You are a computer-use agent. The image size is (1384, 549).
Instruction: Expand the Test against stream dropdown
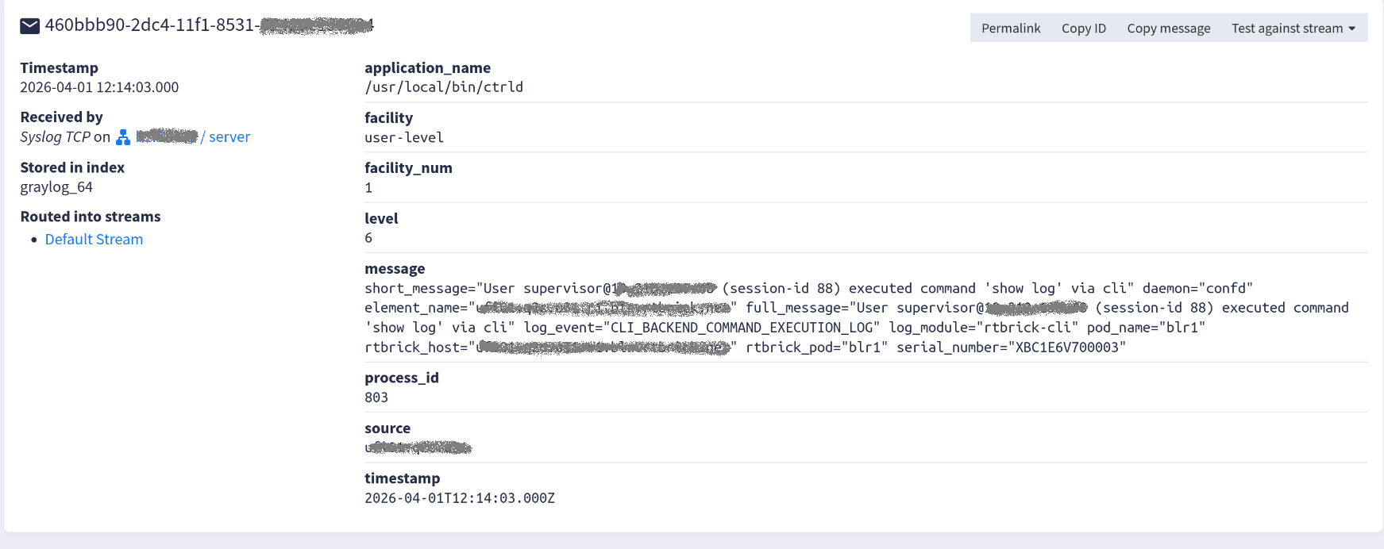(x=1286, y=28)
